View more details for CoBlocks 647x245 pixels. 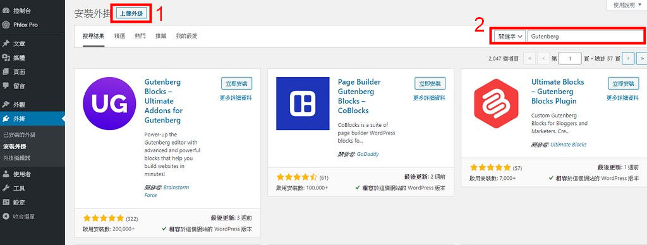coord(429,98)
